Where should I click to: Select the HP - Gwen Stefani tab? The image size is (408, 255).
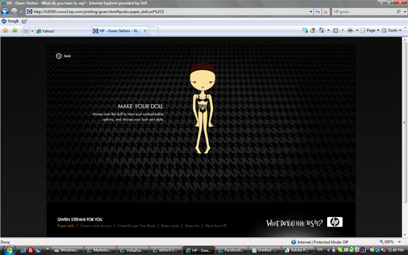click(x=118, y=31)
